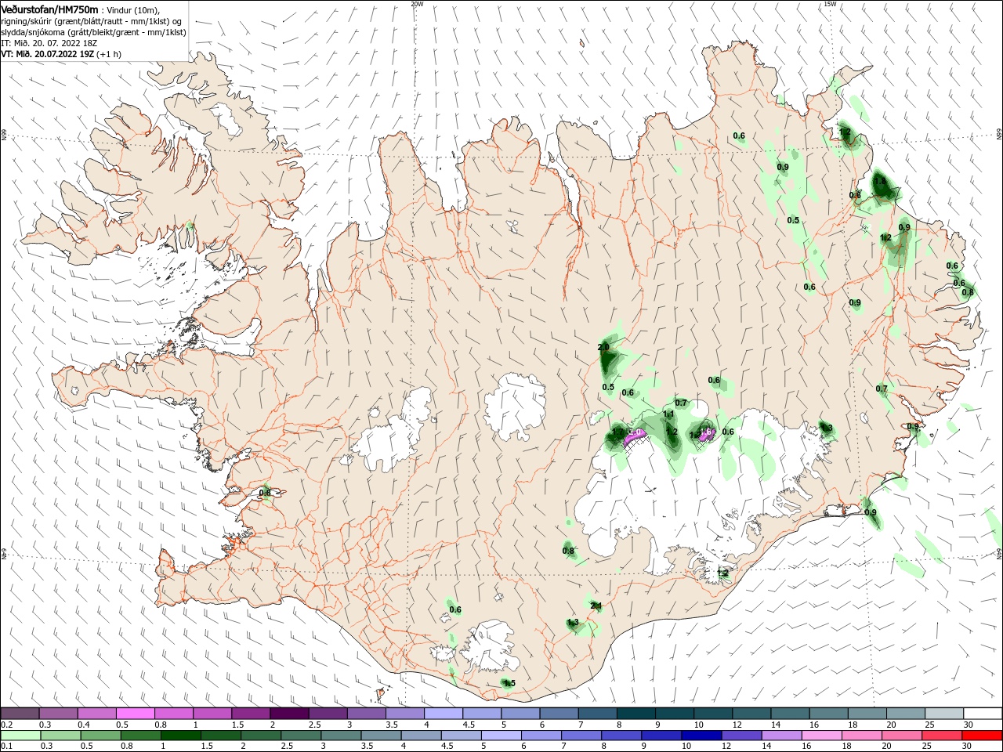This screenshot has height=752, width=1003.
Task: Click the Hofsjökull glacier in central Iceland
Action: 515,405
